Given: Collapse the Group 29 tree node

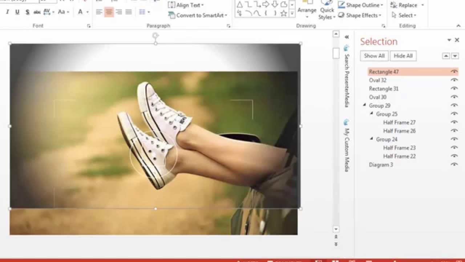Looking at the screenshot, I should 364,105.
